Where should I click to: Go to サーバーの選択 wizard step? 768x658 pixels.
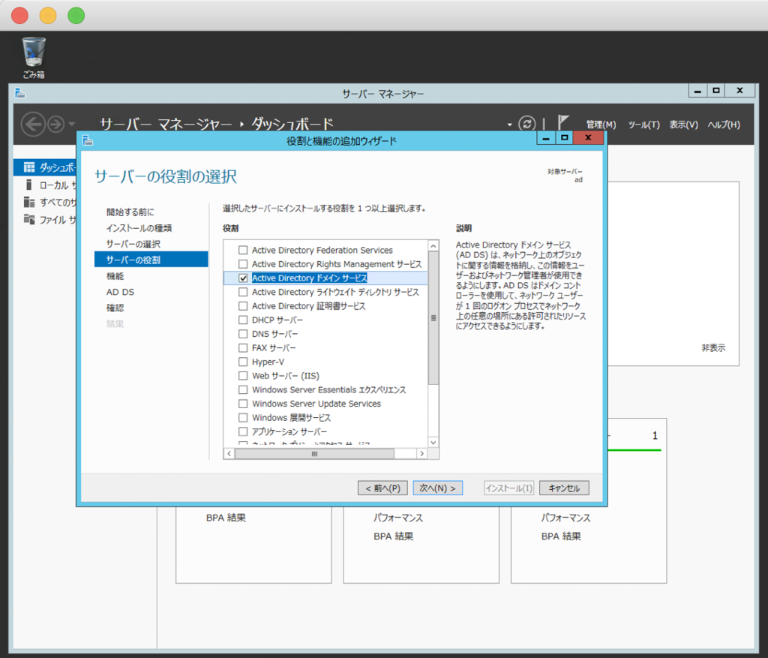point(133,244)
